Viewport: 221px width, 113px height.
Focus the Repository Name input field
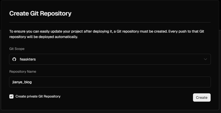110,82
